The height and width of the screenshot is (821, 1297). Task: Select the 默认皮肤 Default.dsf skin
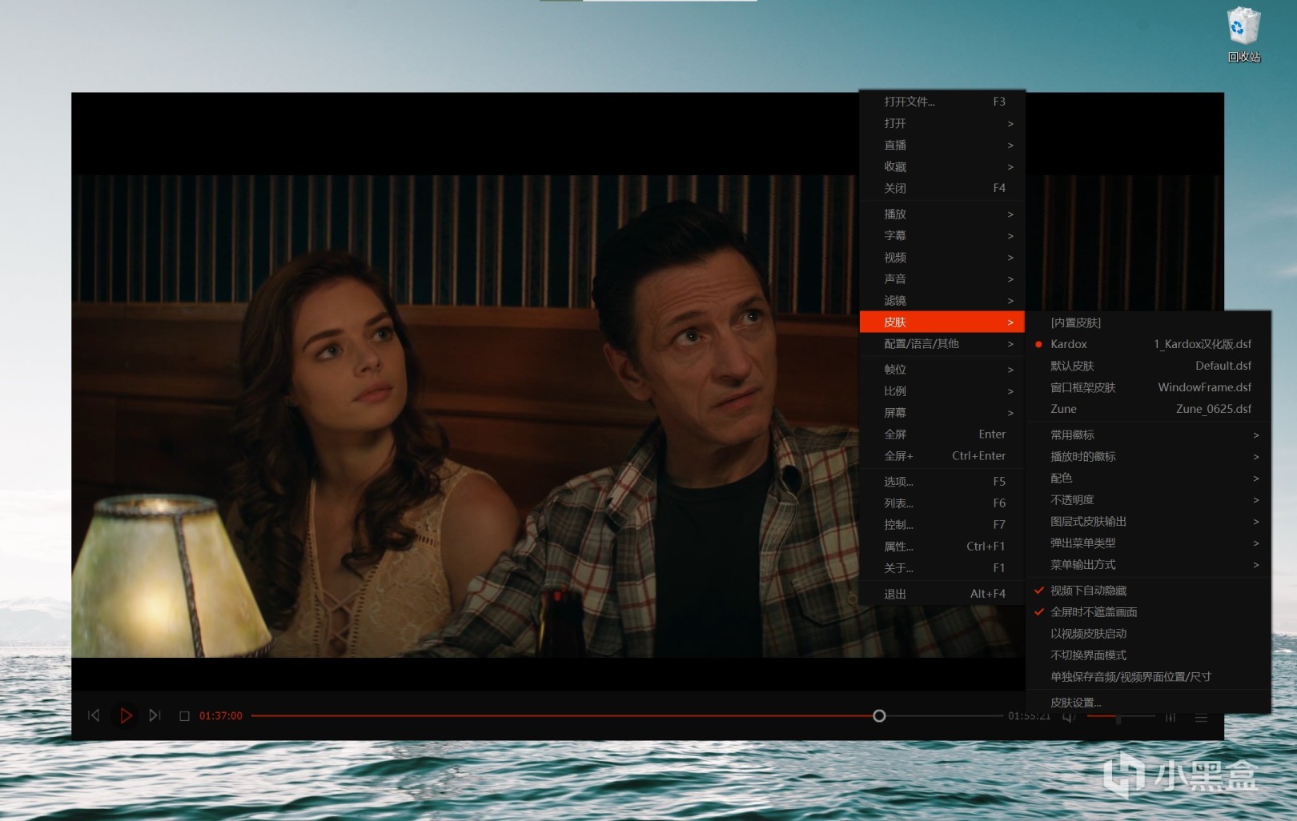coord(1149,366)
